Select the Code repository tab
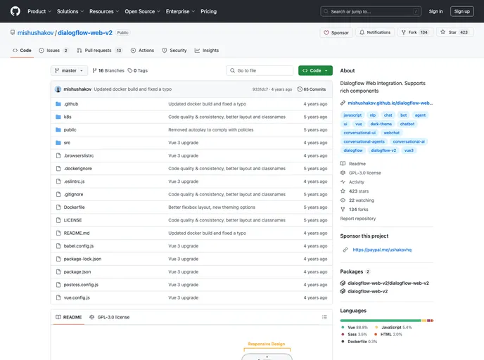The image size is (484, 360). (22, 51)
